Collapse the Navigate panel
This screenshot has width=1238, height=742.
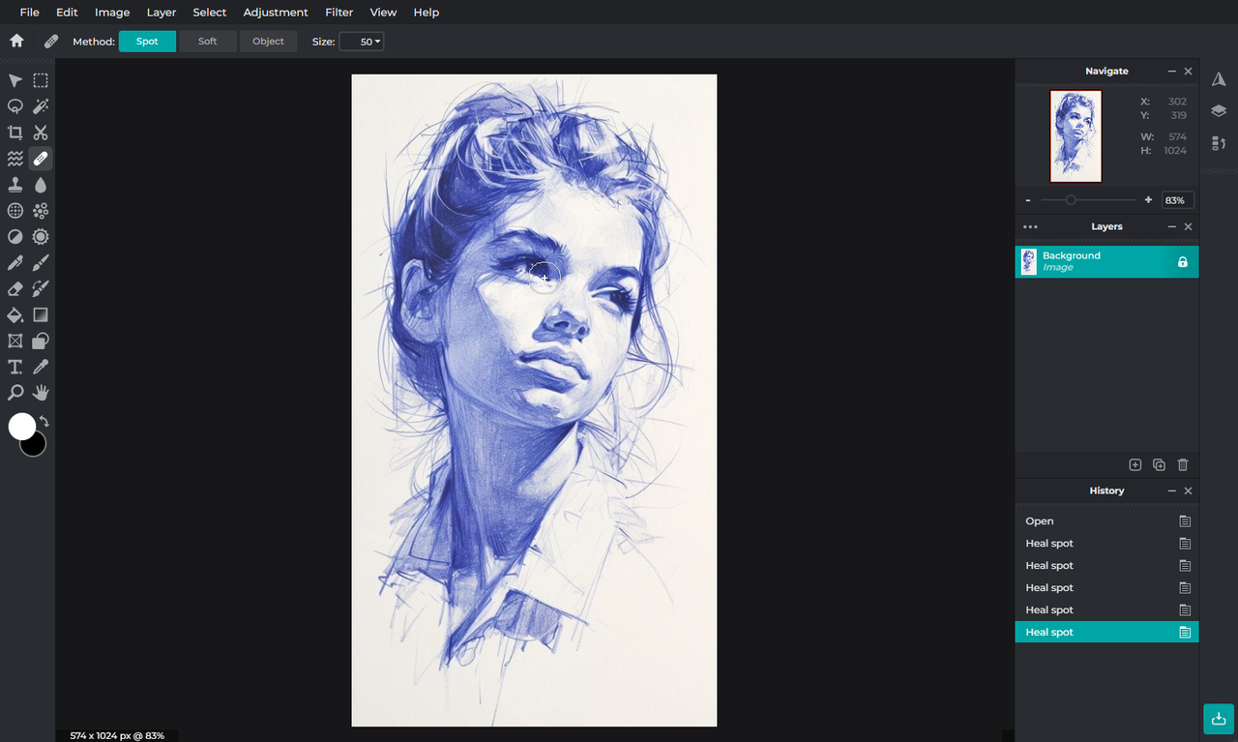1170,71
